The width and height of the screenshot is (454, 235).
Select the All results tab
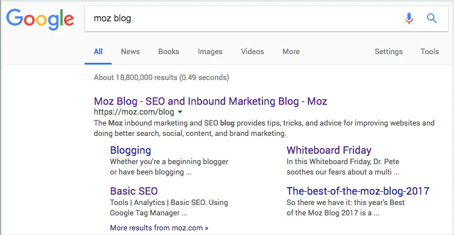click(x=98, y=52)
